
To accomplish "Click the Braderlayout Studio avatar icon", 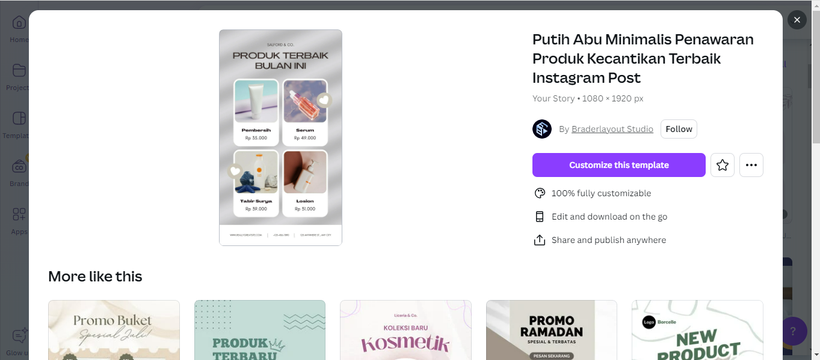I will click(x=541, y=128).
